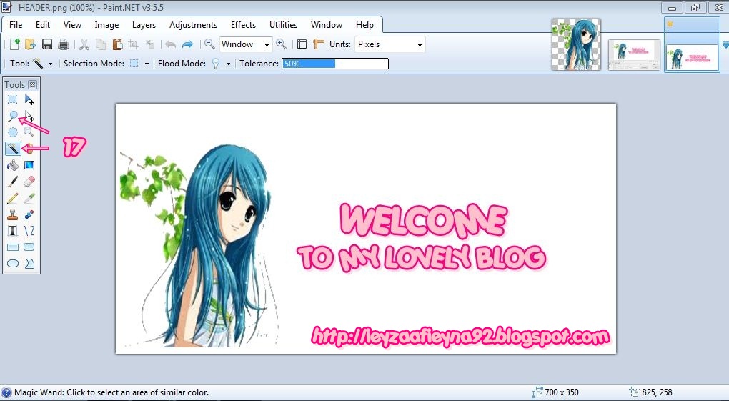Select the Clone Stamp tool
Screen dimensions: 729x401
(x=13, y=214)
